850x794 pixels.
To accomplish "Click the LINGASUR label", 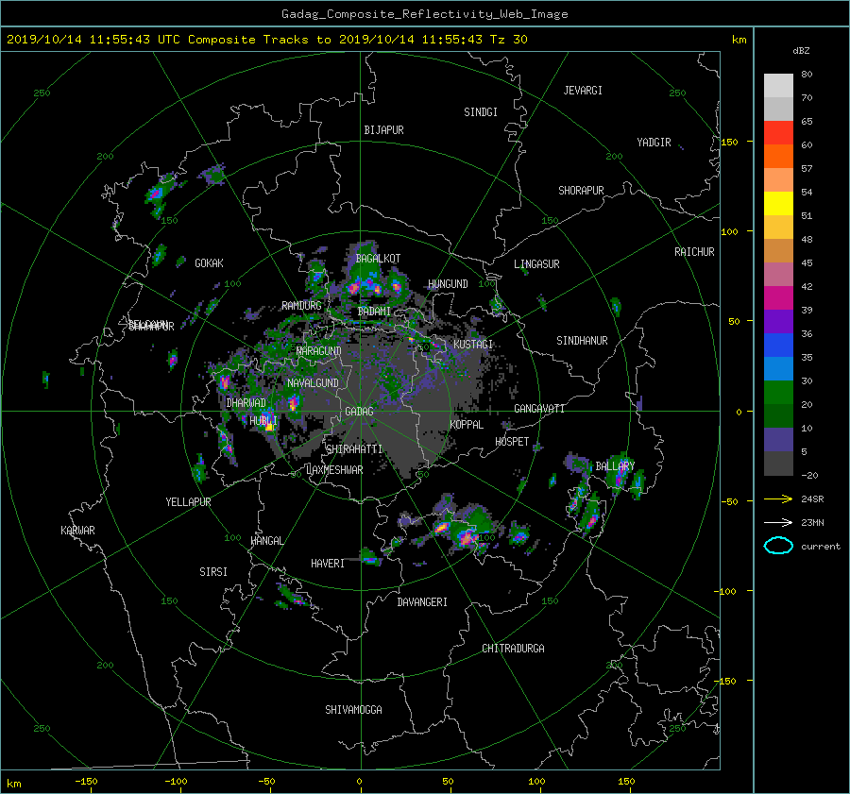I will click(x=536, y=264).
